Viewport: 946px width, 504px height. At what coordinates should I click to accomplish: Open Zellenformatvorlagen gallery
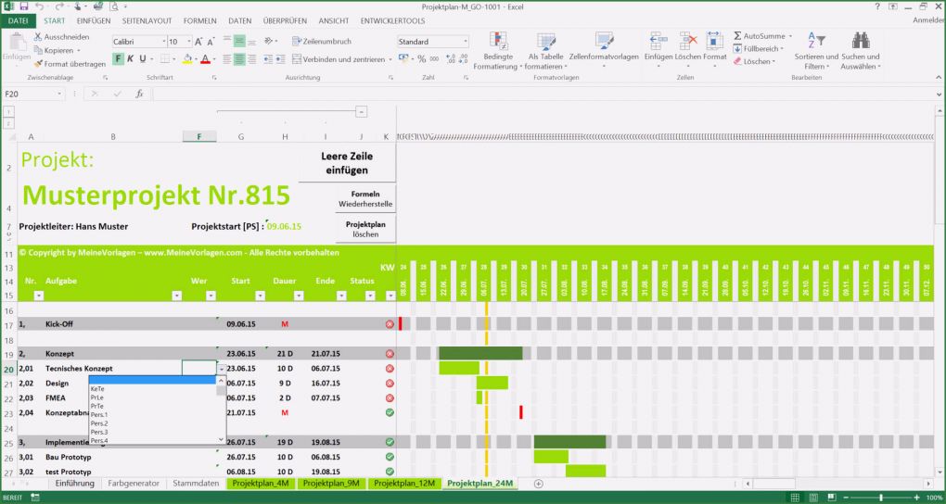tap(604, 41)
